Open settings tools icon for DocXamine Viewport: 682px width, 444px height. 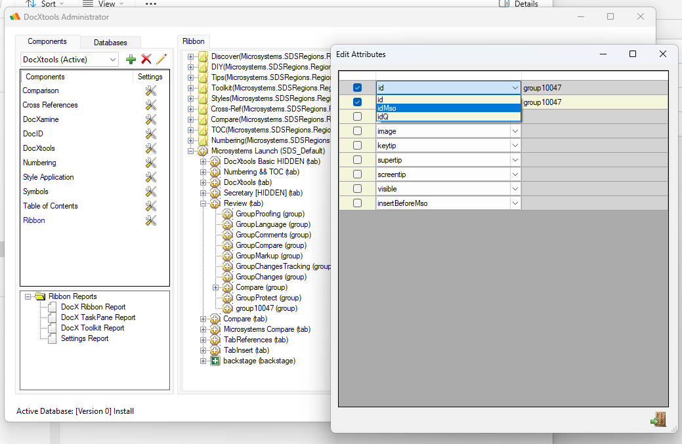[151, 119]
